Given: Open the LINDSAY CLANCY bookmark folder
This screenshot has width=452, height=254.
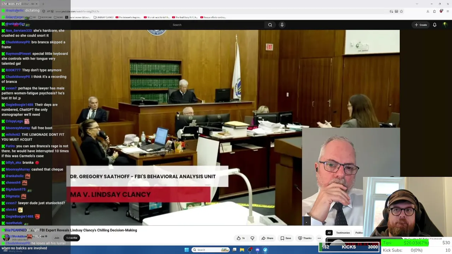Looking at the screenshot, I should [103, 17].
